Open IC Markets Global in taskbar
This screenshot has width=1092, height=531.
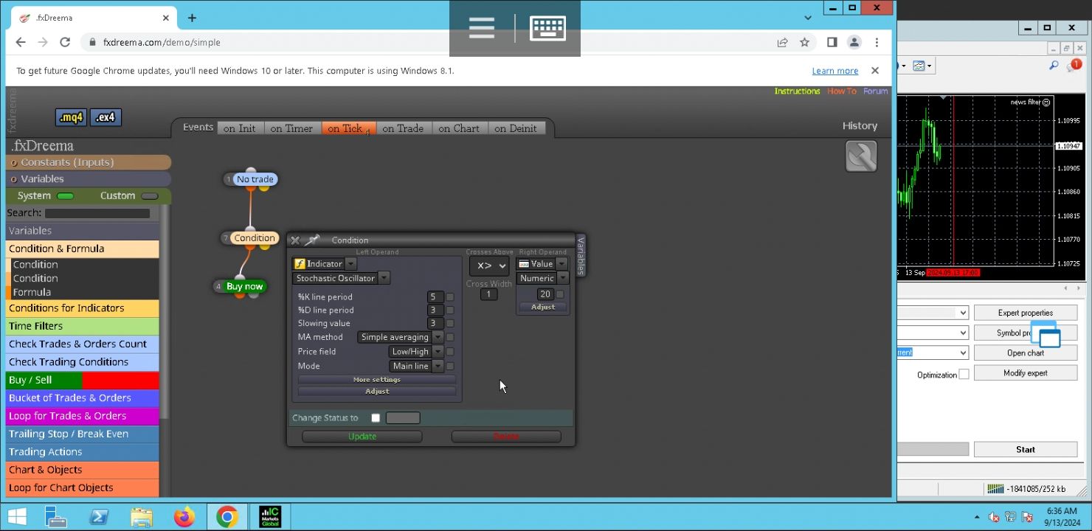point(270,517)
